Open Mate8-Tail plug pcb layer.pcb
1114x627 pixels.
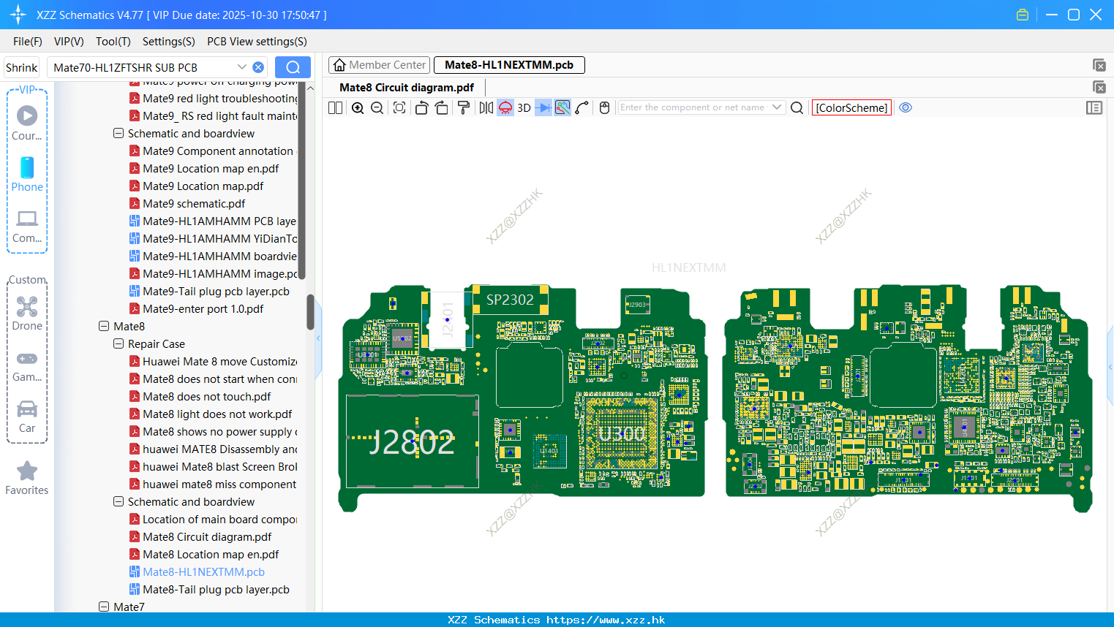[216, 590]
